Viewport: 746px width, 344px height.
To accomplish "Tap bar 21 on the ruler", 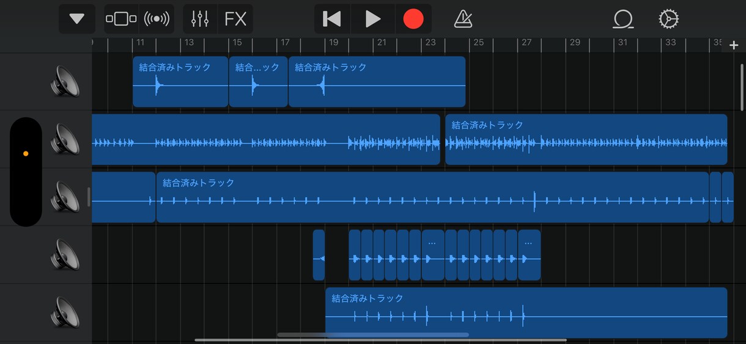I will (x=382, y=43).
